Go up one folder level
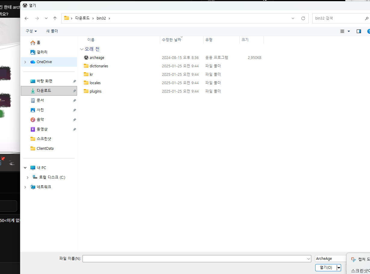Screen dimensions: 370x274 55,18
